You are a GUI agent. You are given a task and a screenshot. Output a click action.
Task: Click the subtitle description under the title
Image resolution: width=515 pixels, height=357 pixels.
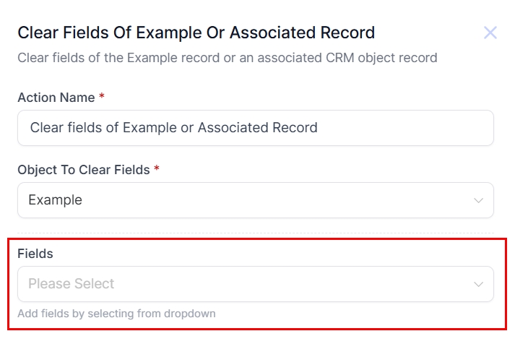(227, 57)
